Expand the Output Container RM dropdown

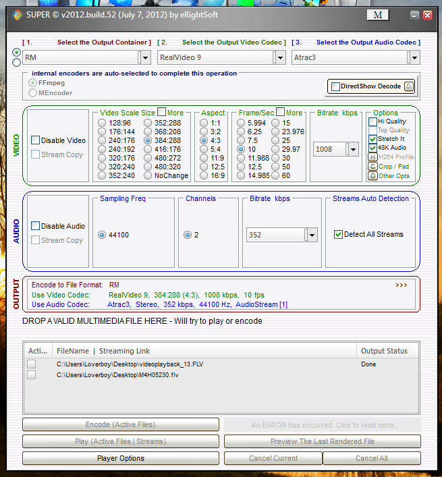[x=144, y=58]
